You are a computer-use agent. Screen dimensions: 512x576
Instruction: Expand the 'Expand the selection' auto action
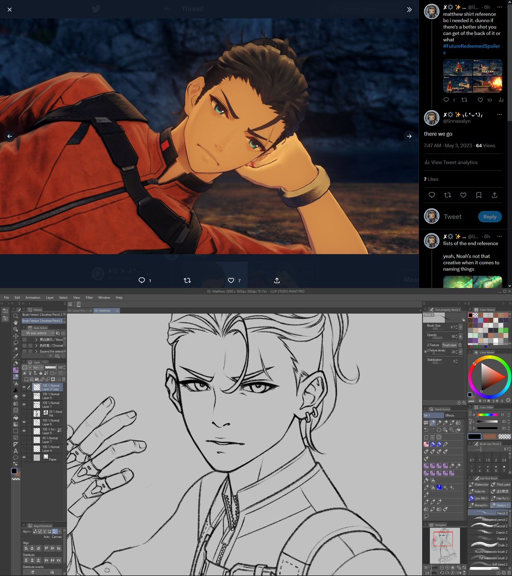(x=36, y=351)
